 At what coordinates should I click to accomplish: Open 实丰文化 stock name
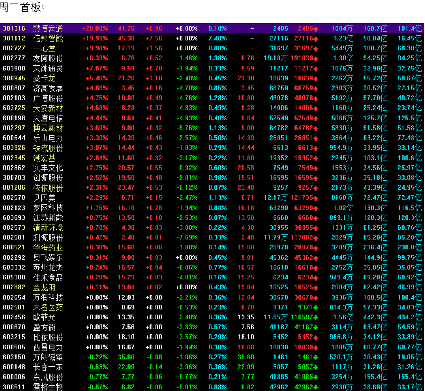pyautogui.click(x=48, y=168)
